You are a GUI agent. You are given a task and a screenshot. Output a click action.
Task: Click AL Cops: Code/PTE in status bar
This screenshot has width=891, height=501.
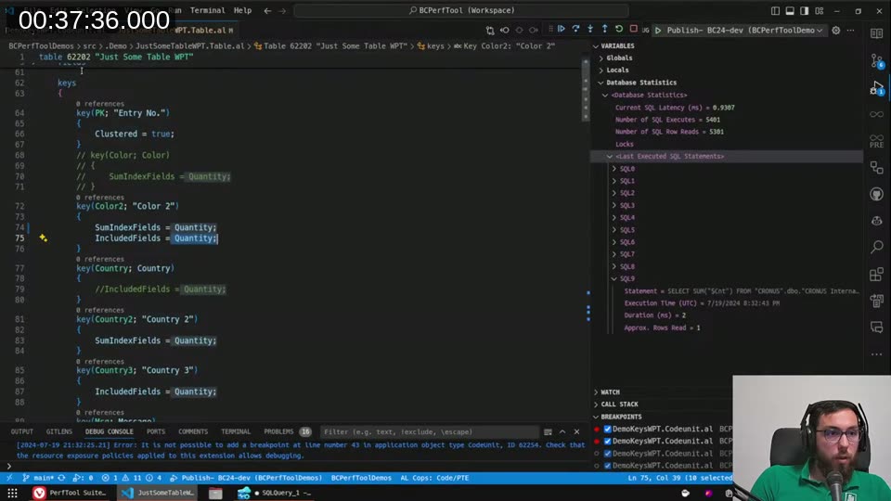434,478
